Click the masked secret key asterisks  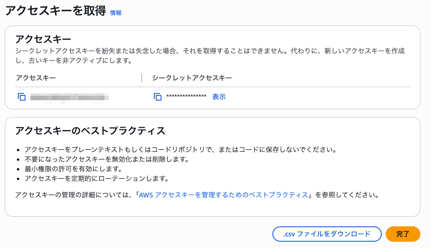(x=186, y=97)
